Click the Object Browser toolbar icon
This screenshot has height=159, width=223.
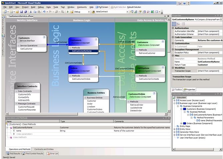(x=144, y=12)
